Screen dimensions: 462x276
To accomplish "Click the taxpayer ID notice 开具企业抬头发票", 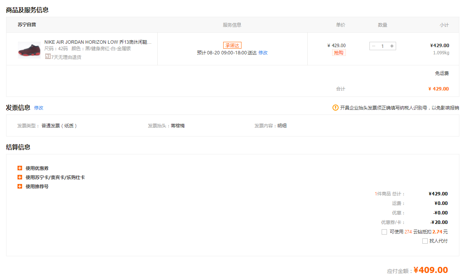I will point(400,108).
